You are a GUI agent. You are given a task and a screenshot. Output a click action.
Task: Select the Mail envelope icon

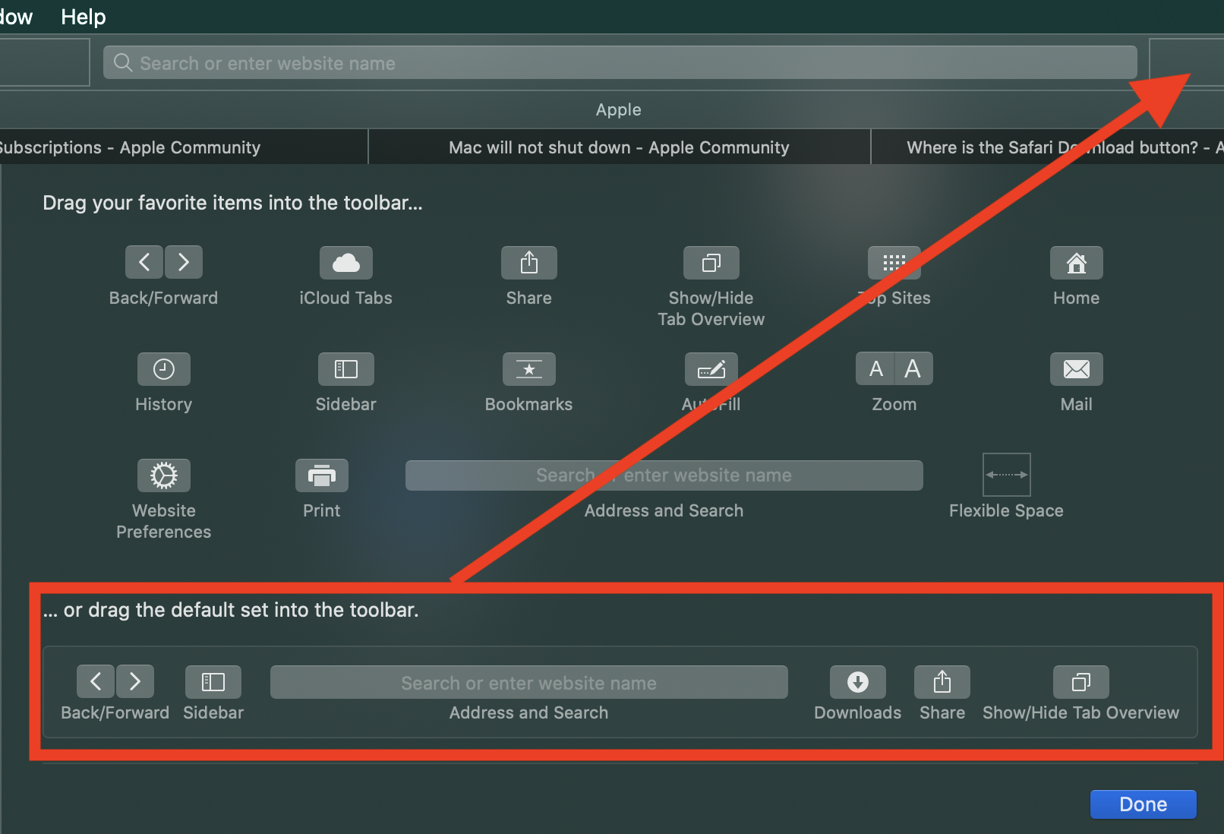point(1077,369)
